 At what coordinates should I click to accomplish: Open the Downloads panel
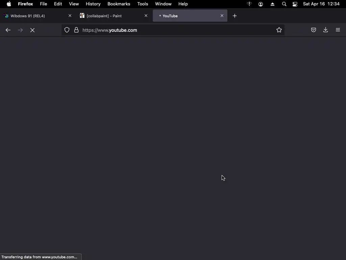(325, 30)
